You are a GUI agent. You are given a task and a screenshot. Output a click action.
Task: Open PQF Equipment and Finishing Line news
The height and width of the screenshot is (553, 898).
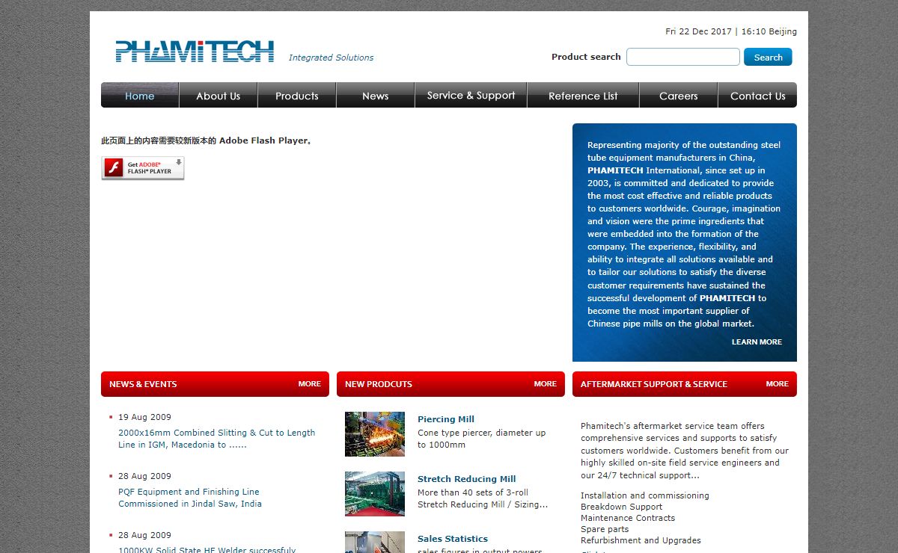(x=190, y=498)
